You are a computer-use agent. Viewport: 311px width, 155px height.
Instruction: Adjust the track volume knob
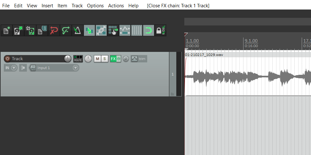(x=68, y=59)
